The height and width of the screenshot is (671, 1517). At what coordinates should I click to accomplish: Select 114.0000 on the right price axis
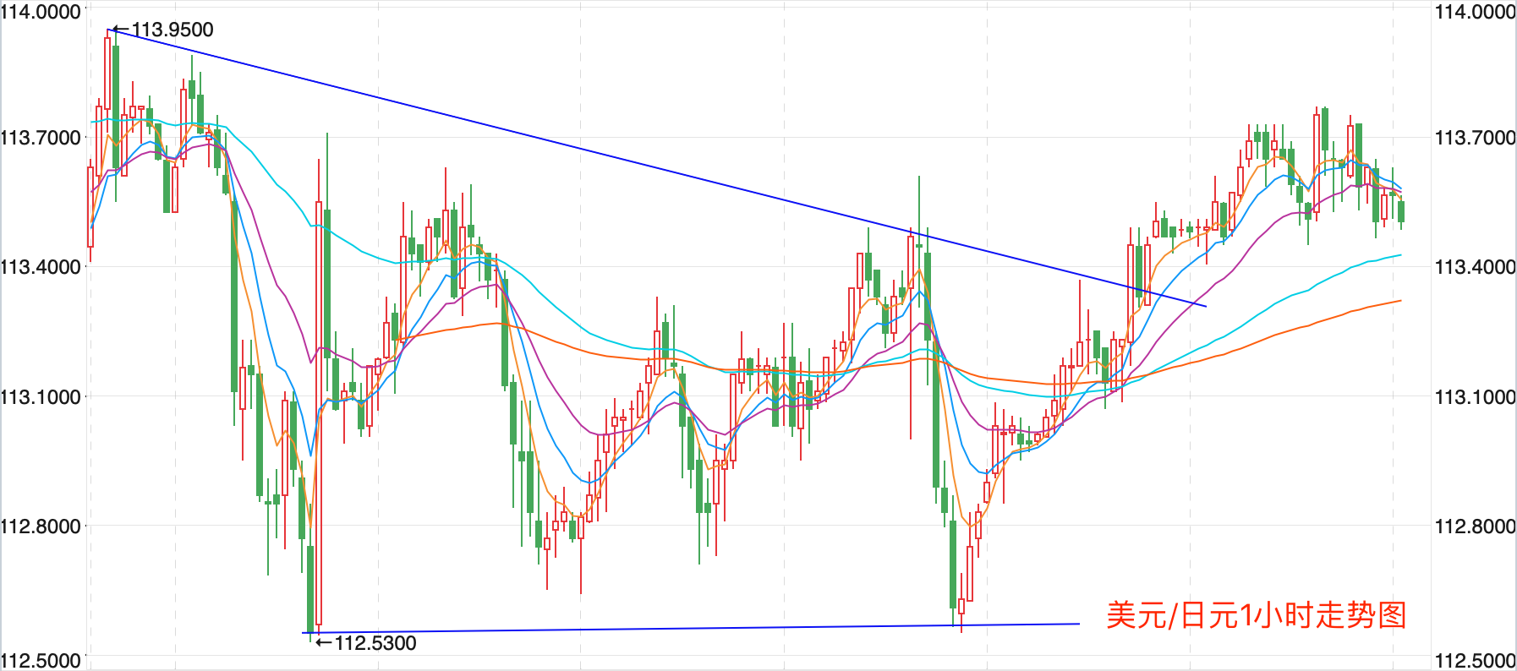(x=1476, y=11)
